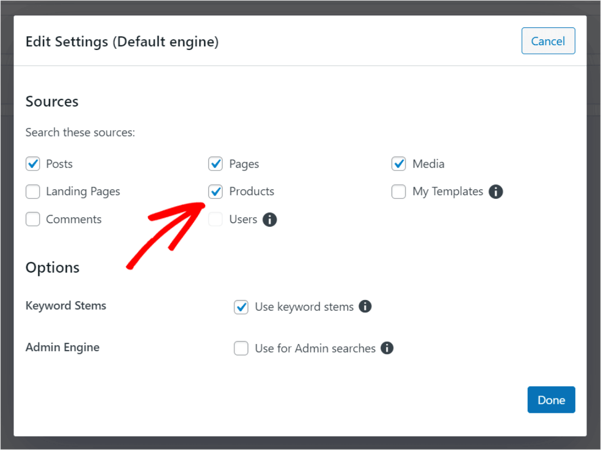Enable the Landing Pages source
Screen dimensions: 601x450
[33, 191]
